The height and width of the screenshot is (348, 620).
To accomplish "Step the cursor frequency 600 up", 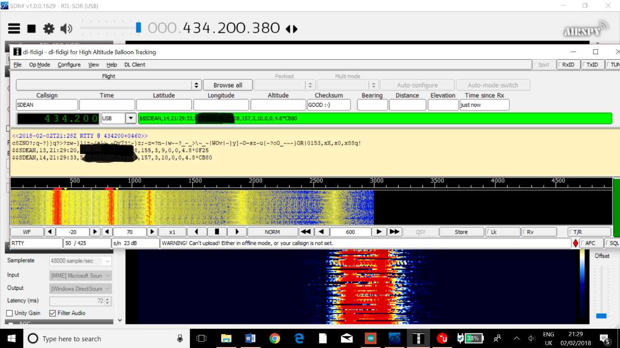I will point(379,232).
